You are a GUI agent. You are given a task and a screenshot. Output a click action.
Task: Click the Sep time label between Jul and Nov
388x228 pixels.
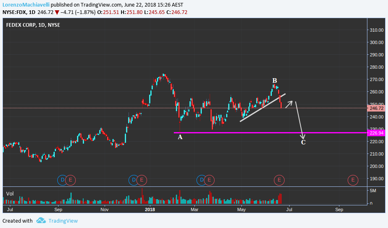[58, 209]
